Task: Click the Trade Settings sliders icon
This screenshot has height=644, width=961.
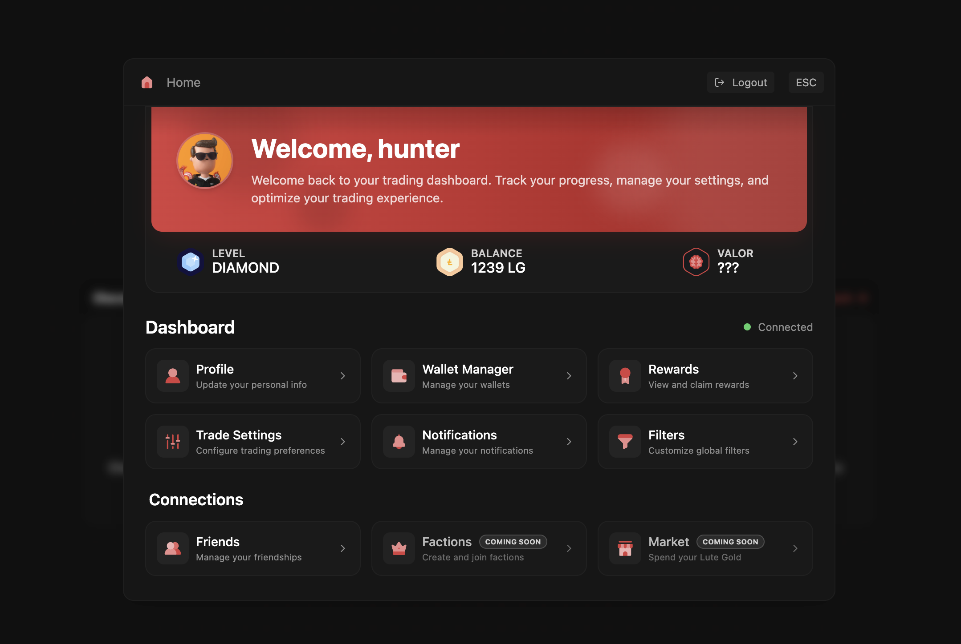Action: click(x=173, y=442)
